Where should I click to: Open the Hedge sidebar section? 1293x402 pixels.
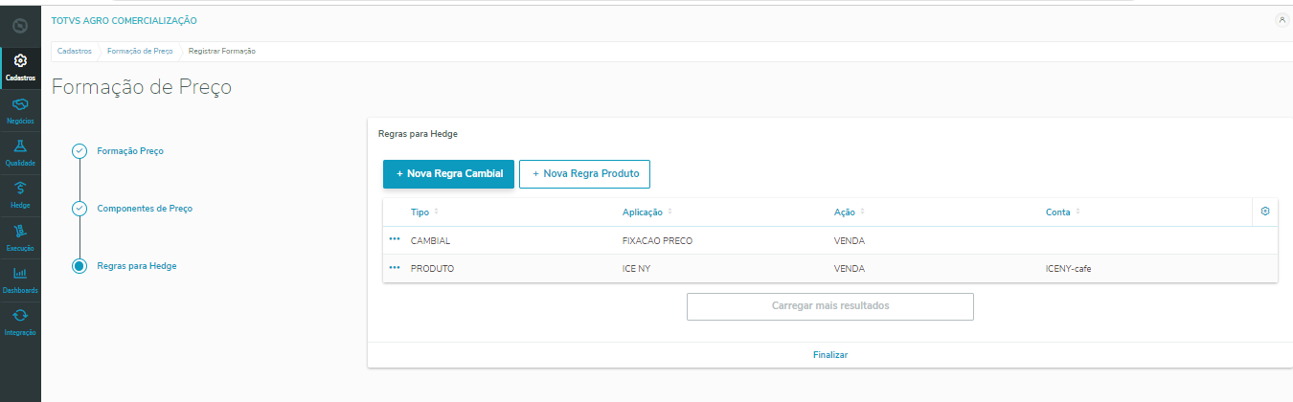tap(20, 194)
